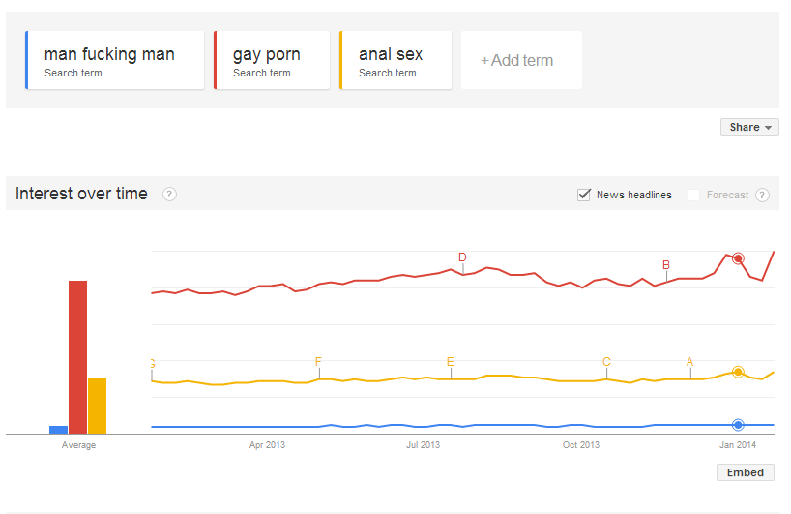The height and width of the screenshot is (514, 791).
Task: Edit the third yellow search term box
Action: tap(395, 60)
